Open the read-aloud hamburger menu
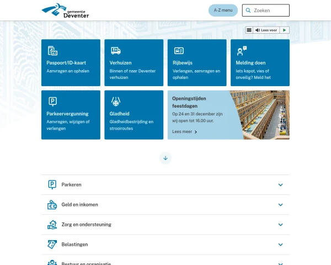 pyautogui.click(x=249, y=30)
